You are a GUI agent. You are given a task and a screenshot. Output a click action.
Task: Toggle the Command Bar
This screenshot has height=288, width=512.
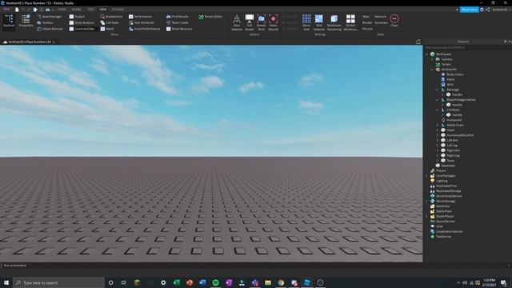tap(82, 29)
